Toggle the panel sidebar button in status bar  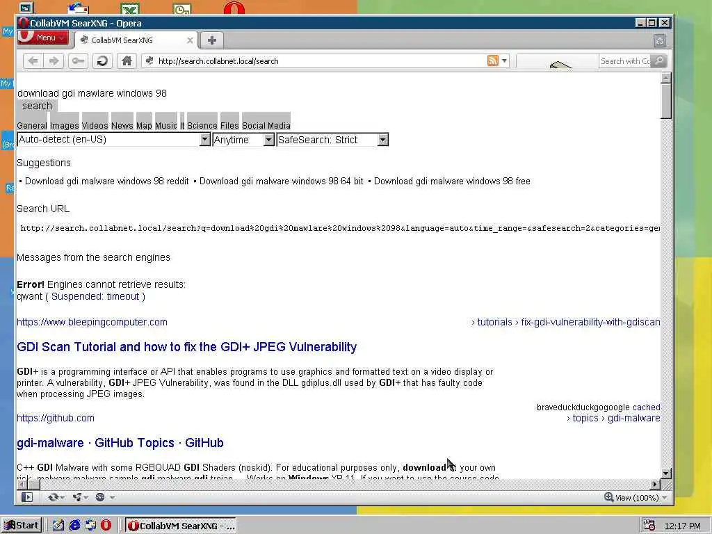click(x=27, y=497)
